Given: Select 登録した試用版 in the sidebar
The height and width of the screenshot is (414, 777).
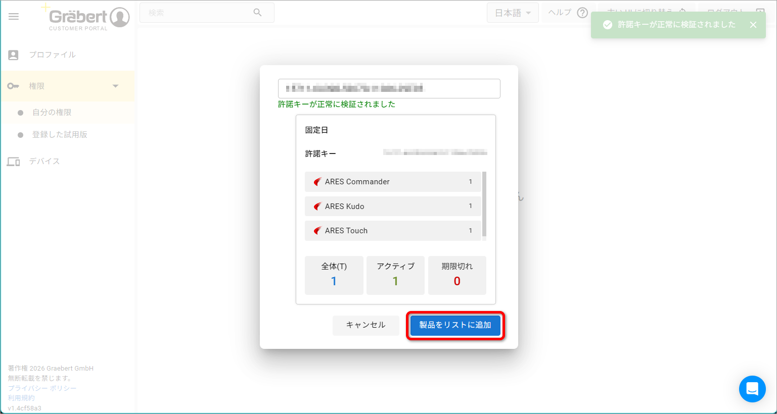Looking at the screenshot, I should [x=60, y=135].
